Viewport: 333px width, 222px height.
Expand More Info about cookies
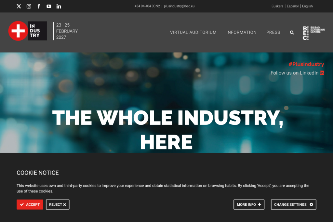tap(249, 204)
